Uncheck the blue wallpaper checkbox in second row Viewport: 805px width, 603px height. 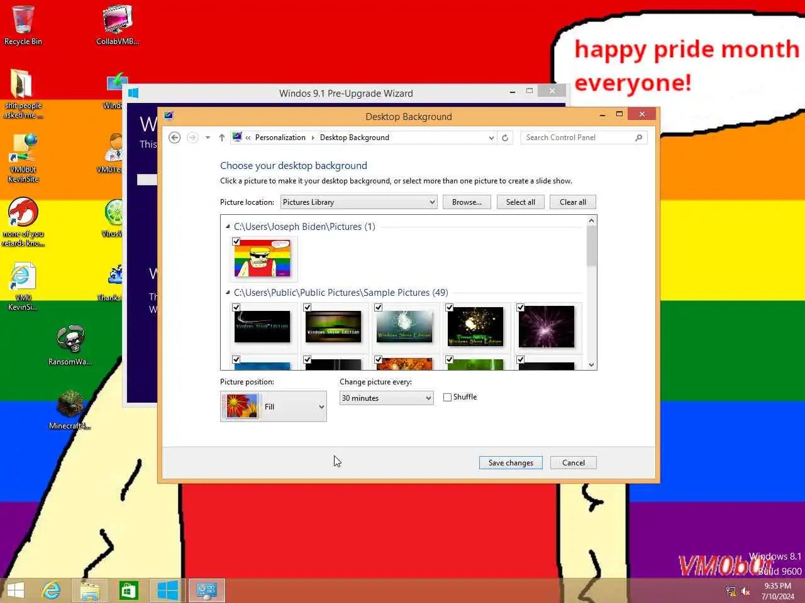pyautogui.click(x=236, y=360)
